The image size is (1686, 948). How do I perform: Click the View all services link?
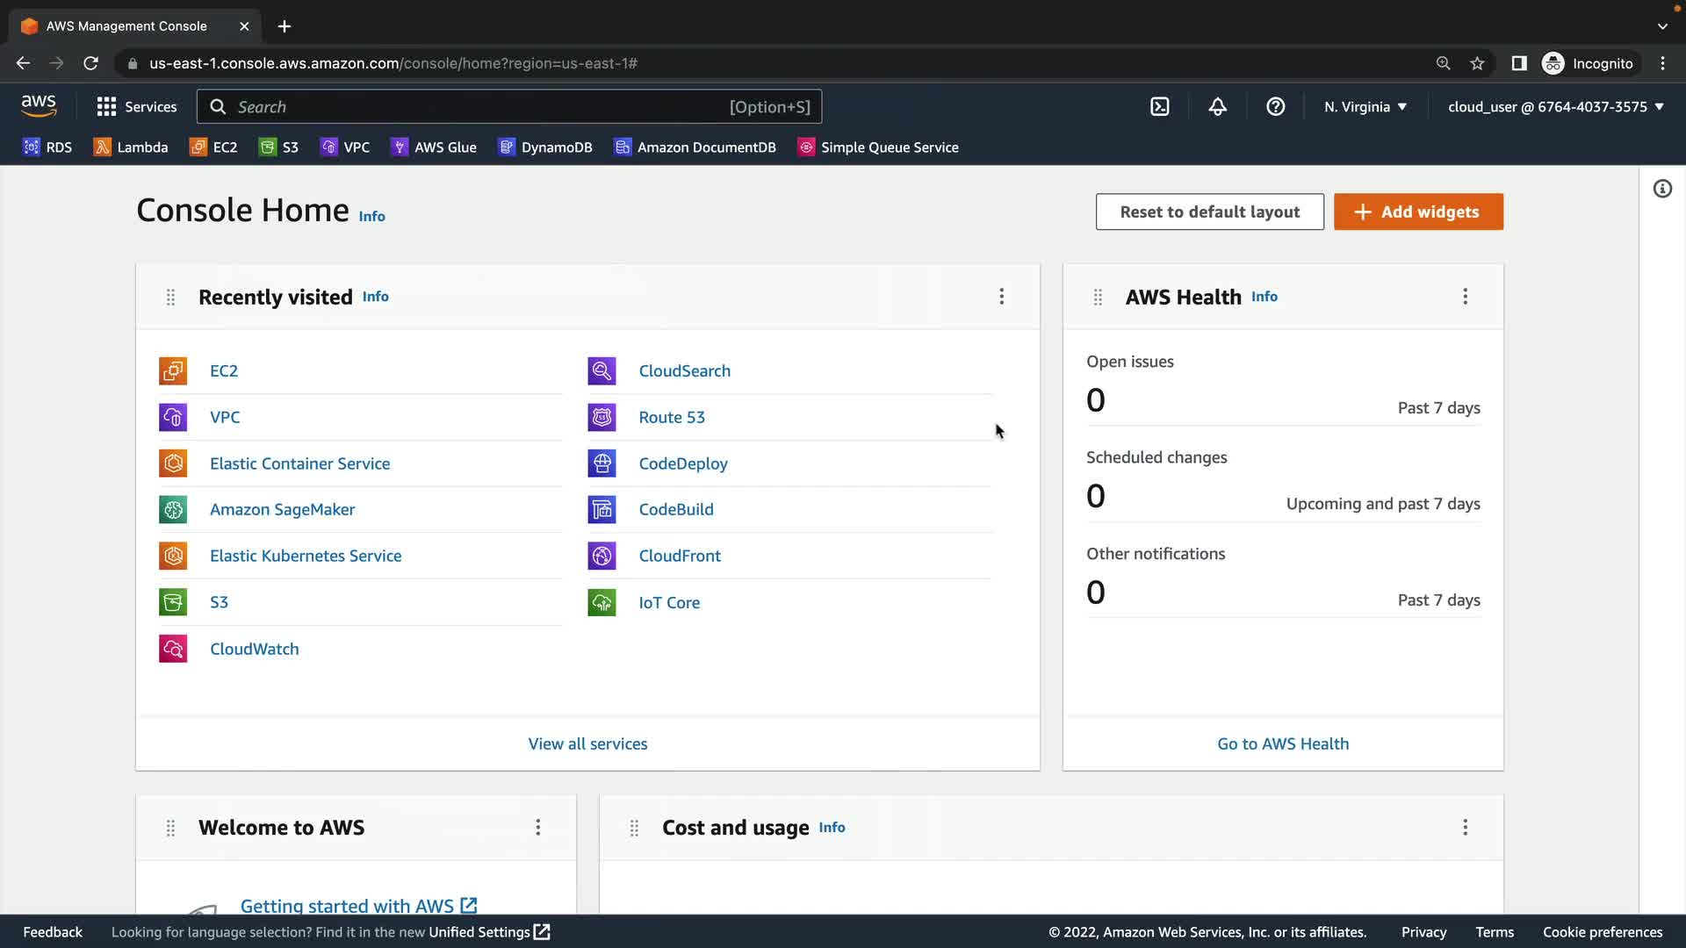coord(587,744)
